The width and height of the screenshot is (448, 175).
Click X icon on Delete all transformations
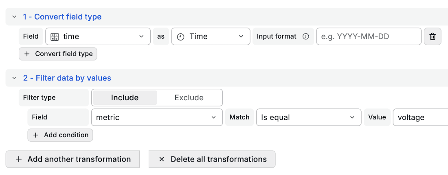(161, 159)
